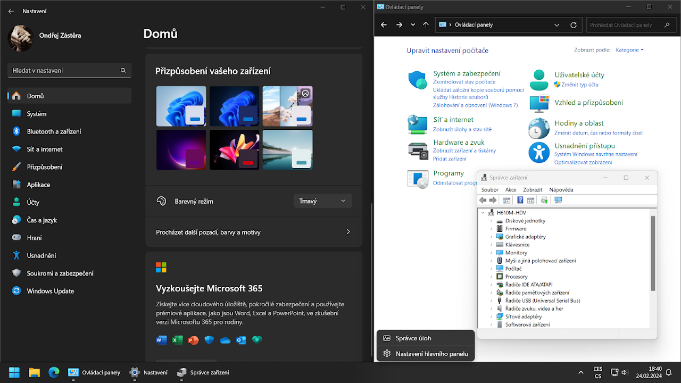Click the Outlook icon in Microsoft 365 card
Image resolution: width=681 pixels, height=383 pixels.
pos(241,340)
